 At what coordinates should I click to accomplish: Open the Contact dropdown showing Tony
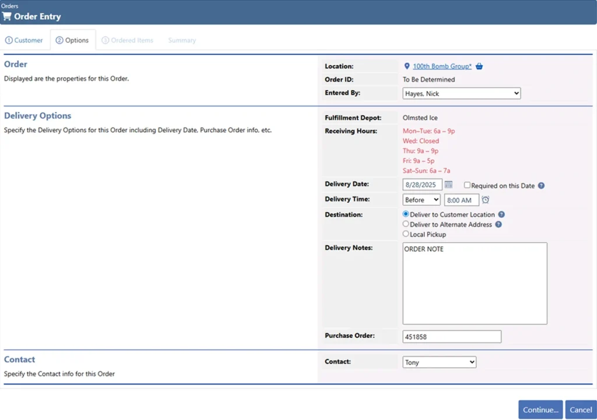(439, 362)
